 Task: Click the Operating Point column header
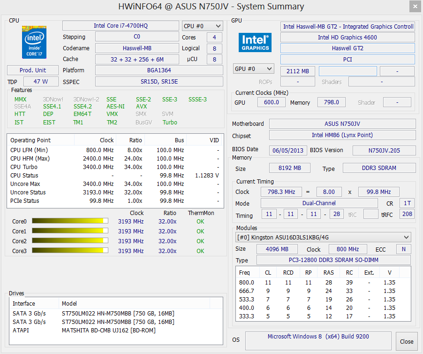tap(41, 140)
